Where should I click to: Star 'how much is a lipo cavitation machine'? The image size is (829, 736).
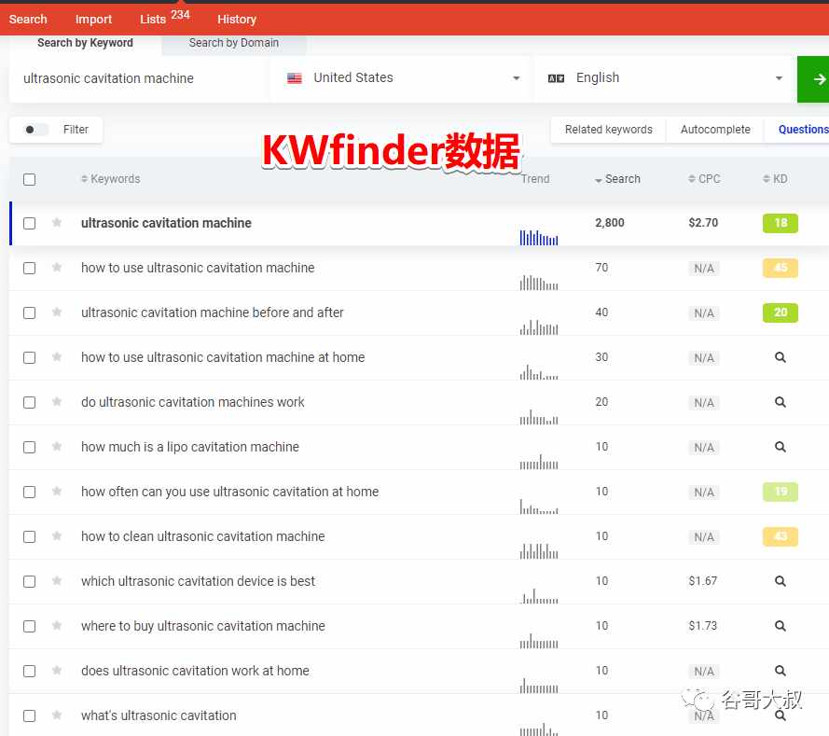pos(57,447)
